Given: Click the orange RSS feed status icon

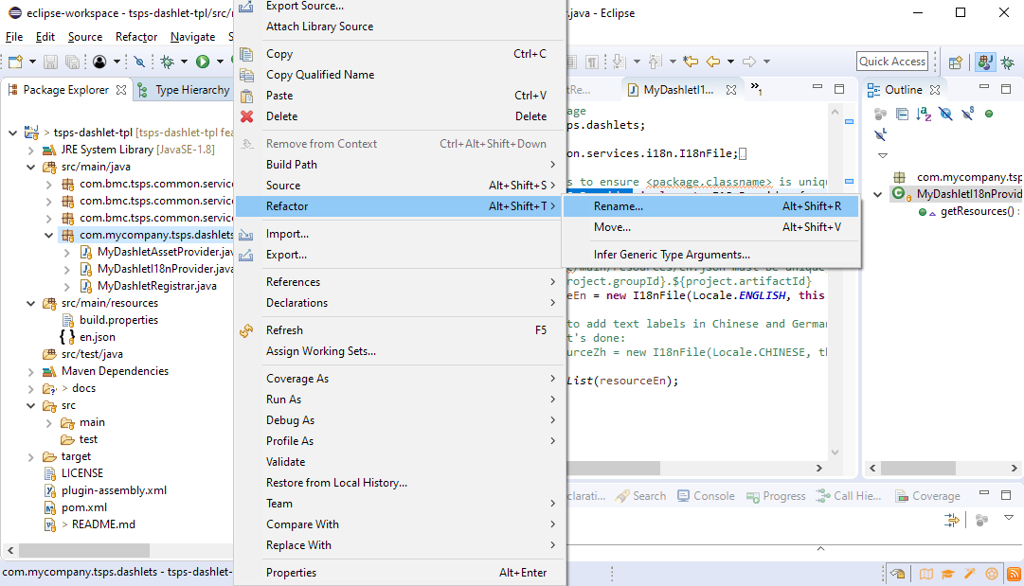Looking at the screenshot, I should click(x=1014, y=574).
